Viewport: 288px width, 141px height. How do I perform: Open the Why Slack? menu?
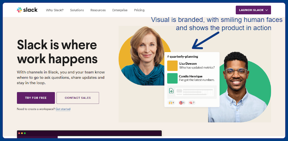coord(55,10)
